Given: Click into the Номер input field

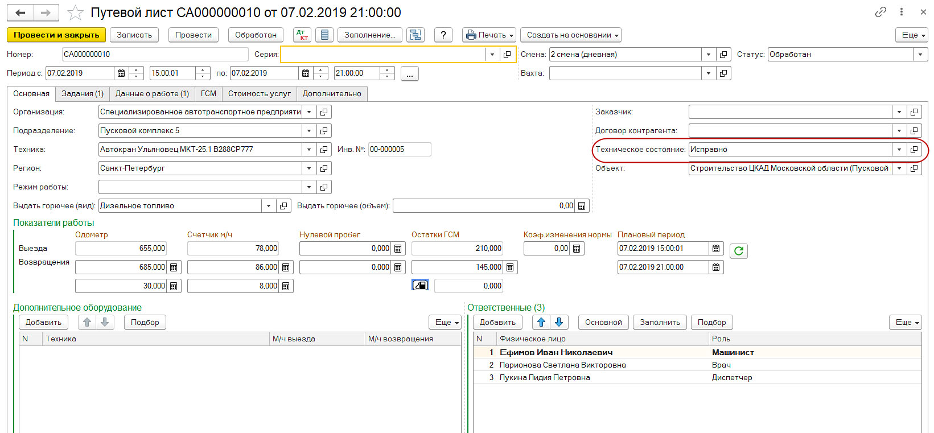Looking at the screenshot, I should 155,54.
